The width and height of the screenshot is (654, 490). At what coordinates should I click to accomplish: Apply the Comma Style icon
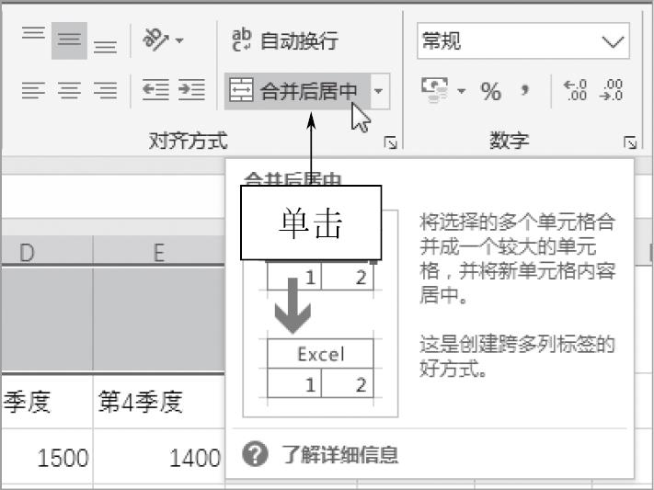point(525,90)
